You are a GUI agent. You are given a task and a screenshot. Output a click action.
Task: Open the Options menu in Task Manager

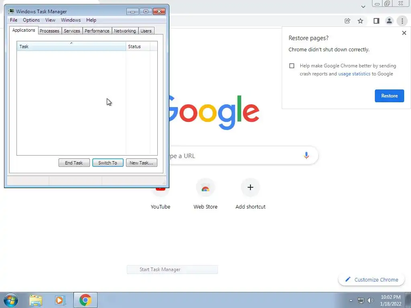(x=31, y=20)
